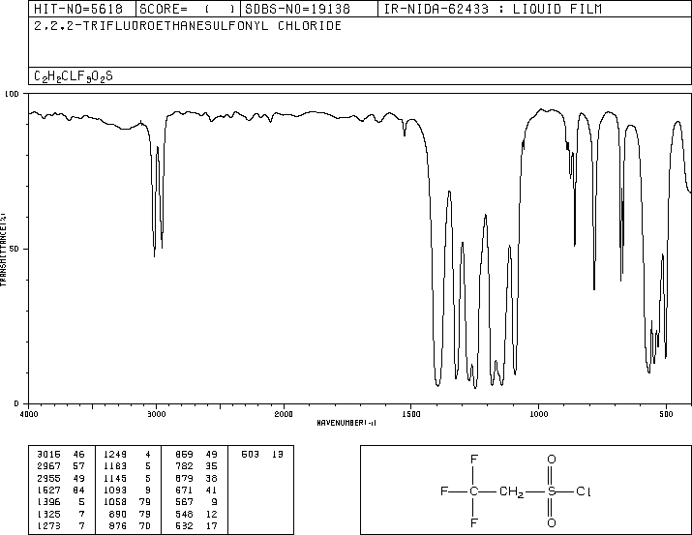Select peak table value 2967
The image size is (692, 535).
coord(48,466)
